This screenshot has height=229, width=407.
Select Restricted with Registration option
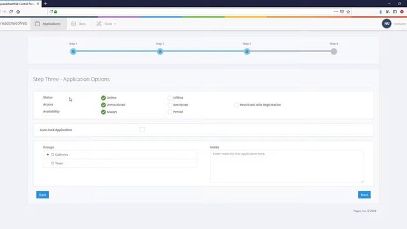236,105
